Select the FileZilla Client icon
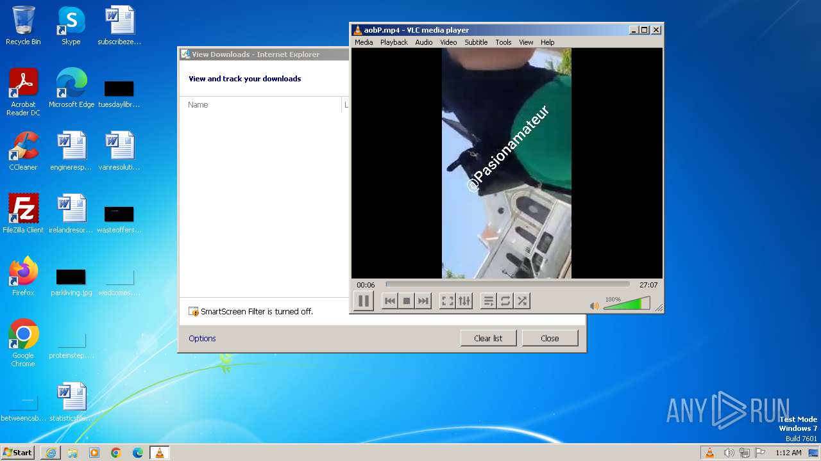 [23, 214]
